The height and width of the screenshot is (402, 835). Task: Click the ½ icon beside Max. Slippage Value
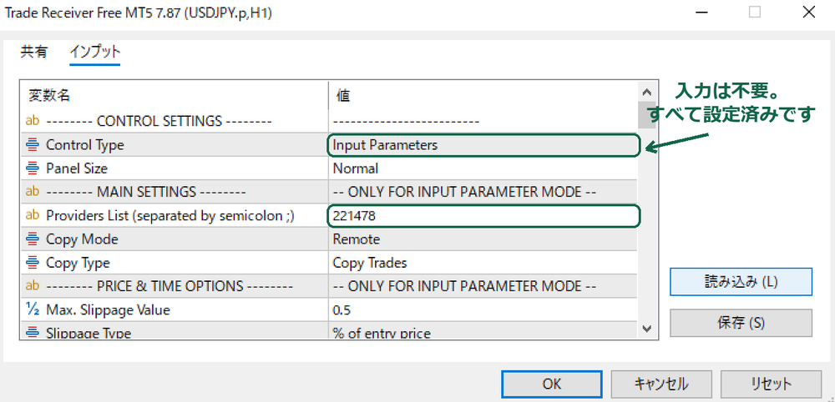32,309
